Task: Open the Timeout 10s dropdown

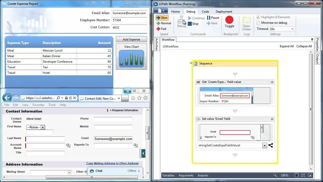Action: (292, 29)
